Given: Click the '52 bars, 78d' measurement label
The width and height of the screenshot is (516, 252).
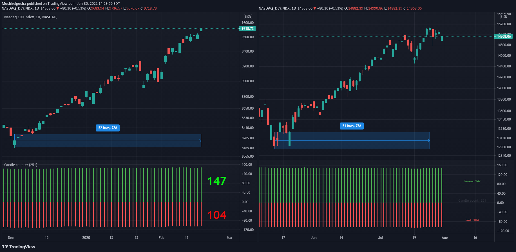Looking at the screenshot, I should click(108, 128).
